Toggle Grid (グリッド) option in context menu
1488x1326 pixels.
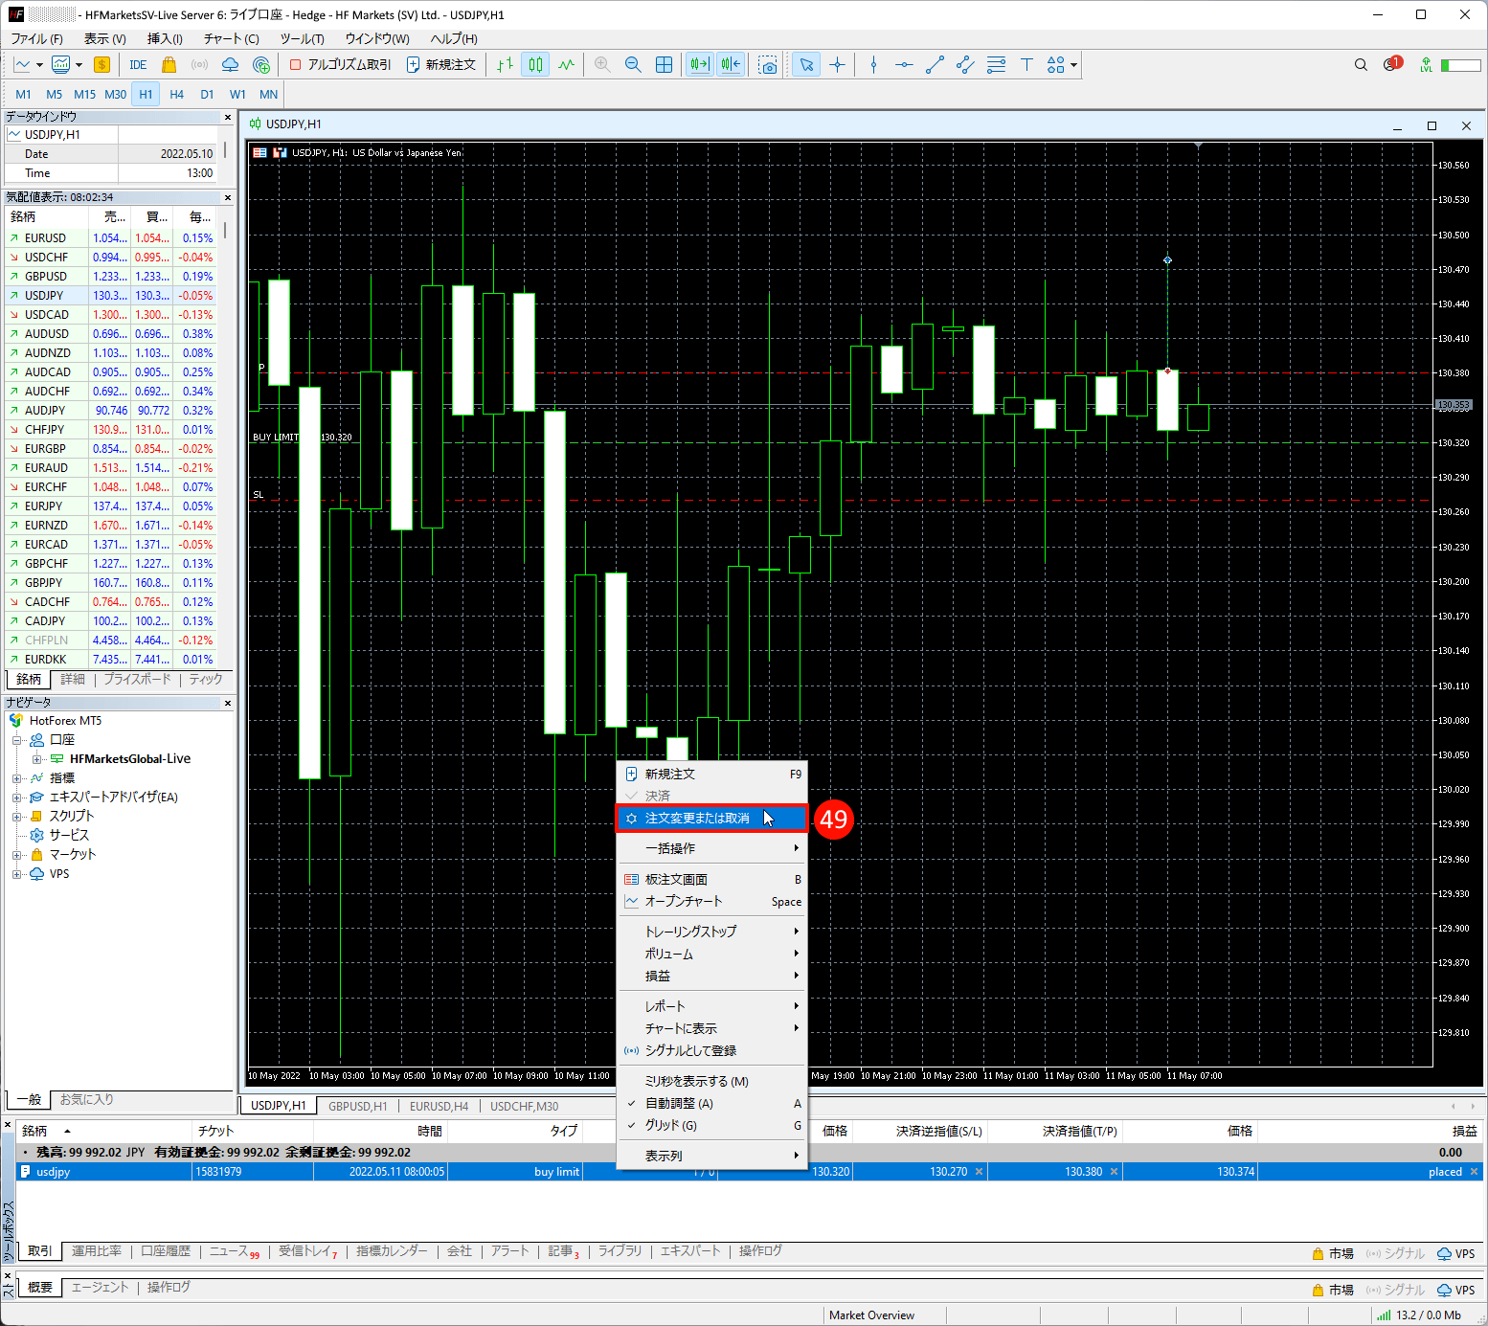pos(670,1125)
